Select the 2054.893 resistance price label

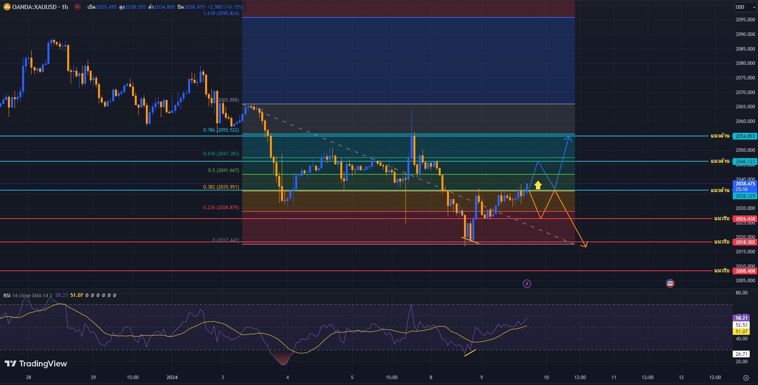coord(745,136)
